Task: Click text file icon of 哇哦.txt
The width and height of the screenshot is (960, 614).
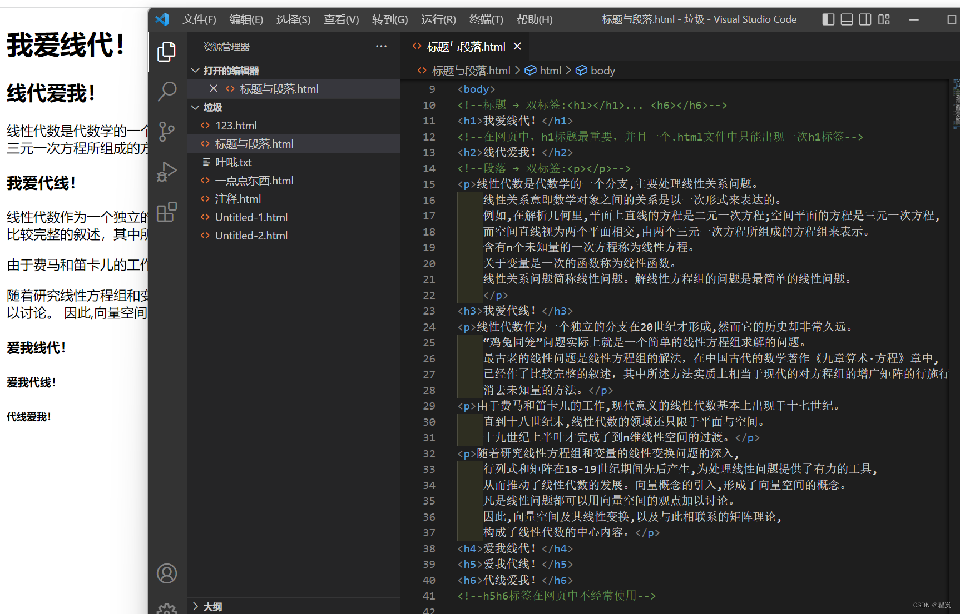Action: coord(206,162)
